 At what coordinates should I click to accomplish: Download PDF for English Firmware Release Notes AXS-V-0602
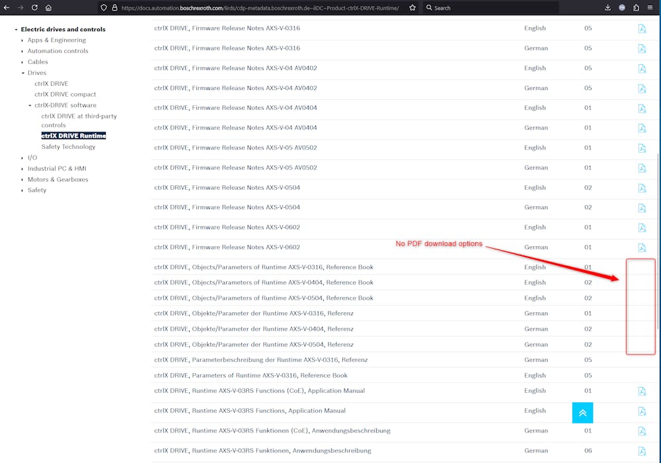(x=641, y=228)
